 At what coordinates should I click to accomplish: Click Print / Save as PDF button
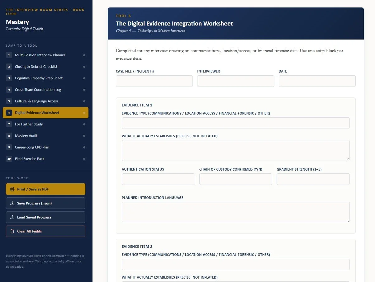pos(45,189)
